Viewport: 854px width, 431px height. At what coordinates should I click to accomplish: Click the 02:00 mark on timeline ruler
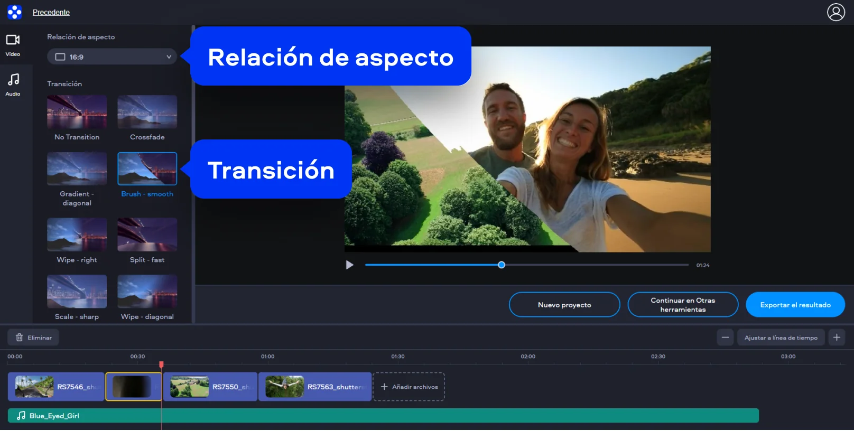(x=528, y=357)
